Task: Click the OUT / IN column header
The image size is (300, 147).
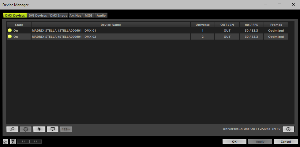Action: pyautogui.click(x=227, y=25)
